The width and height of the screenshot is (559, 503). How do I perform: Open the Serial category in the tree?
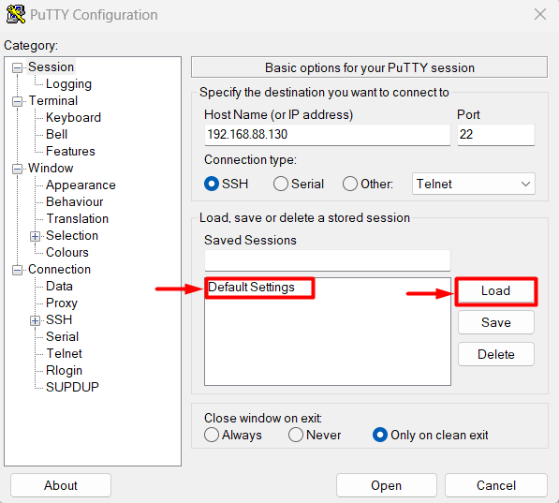[x=63, y=336]
